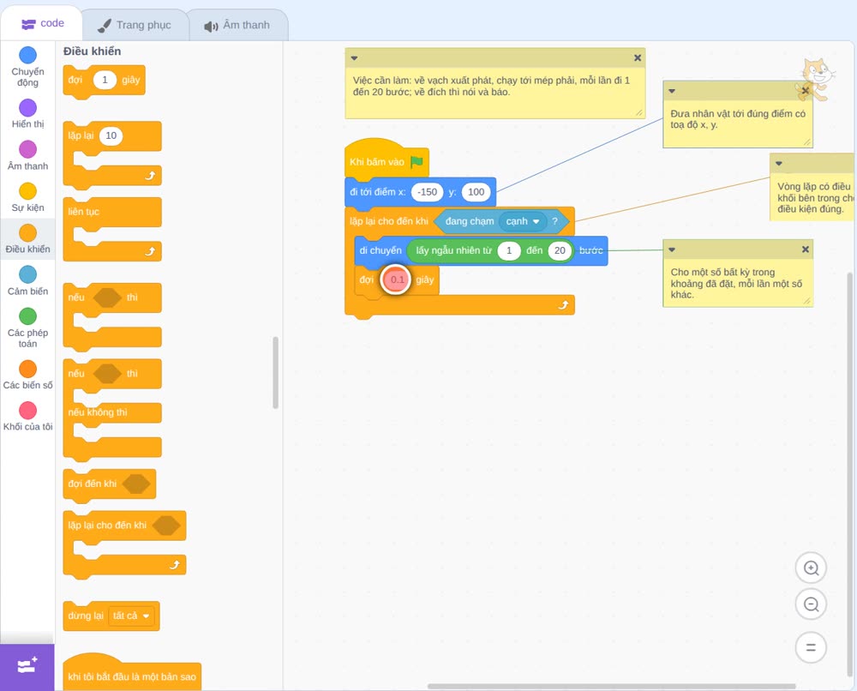Viewport: 857px width, 691px height.
Task: Click the 'đợi đến khi' block in palette
Action: tap(110, 484)
